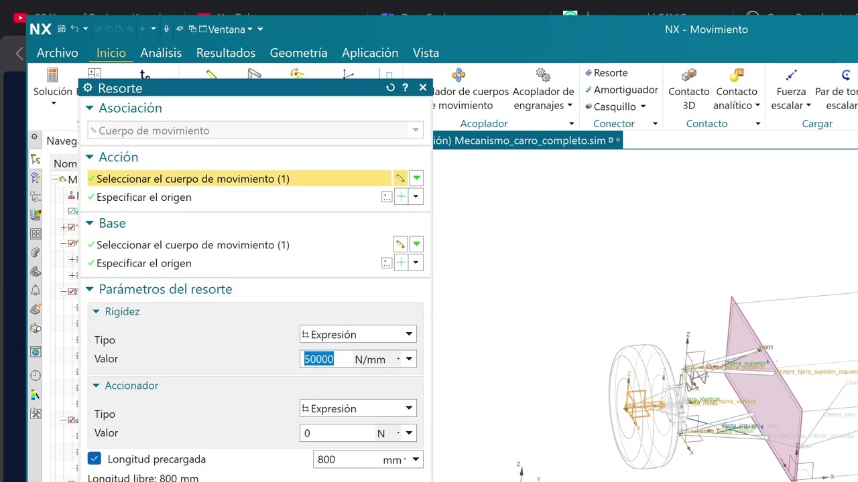Viewport: 858px width, 482px height.
Task: Open help from the Resorte dialog question mark
Action: (405, 88)
